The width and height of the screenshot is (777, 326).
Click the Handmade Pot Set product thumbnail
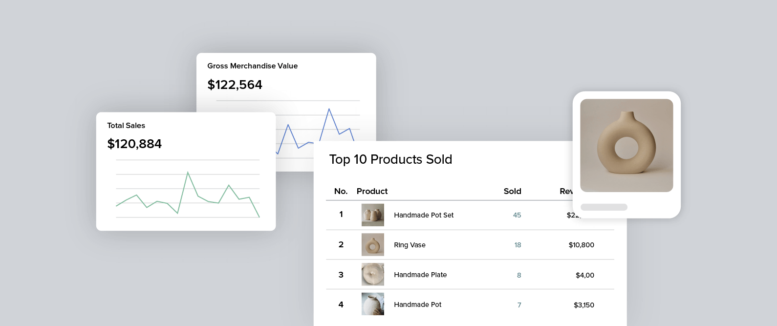[x=372, y=215]
